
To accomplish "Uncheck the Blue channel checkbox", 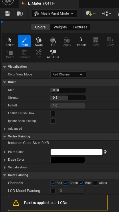I will tap(82, 183).
